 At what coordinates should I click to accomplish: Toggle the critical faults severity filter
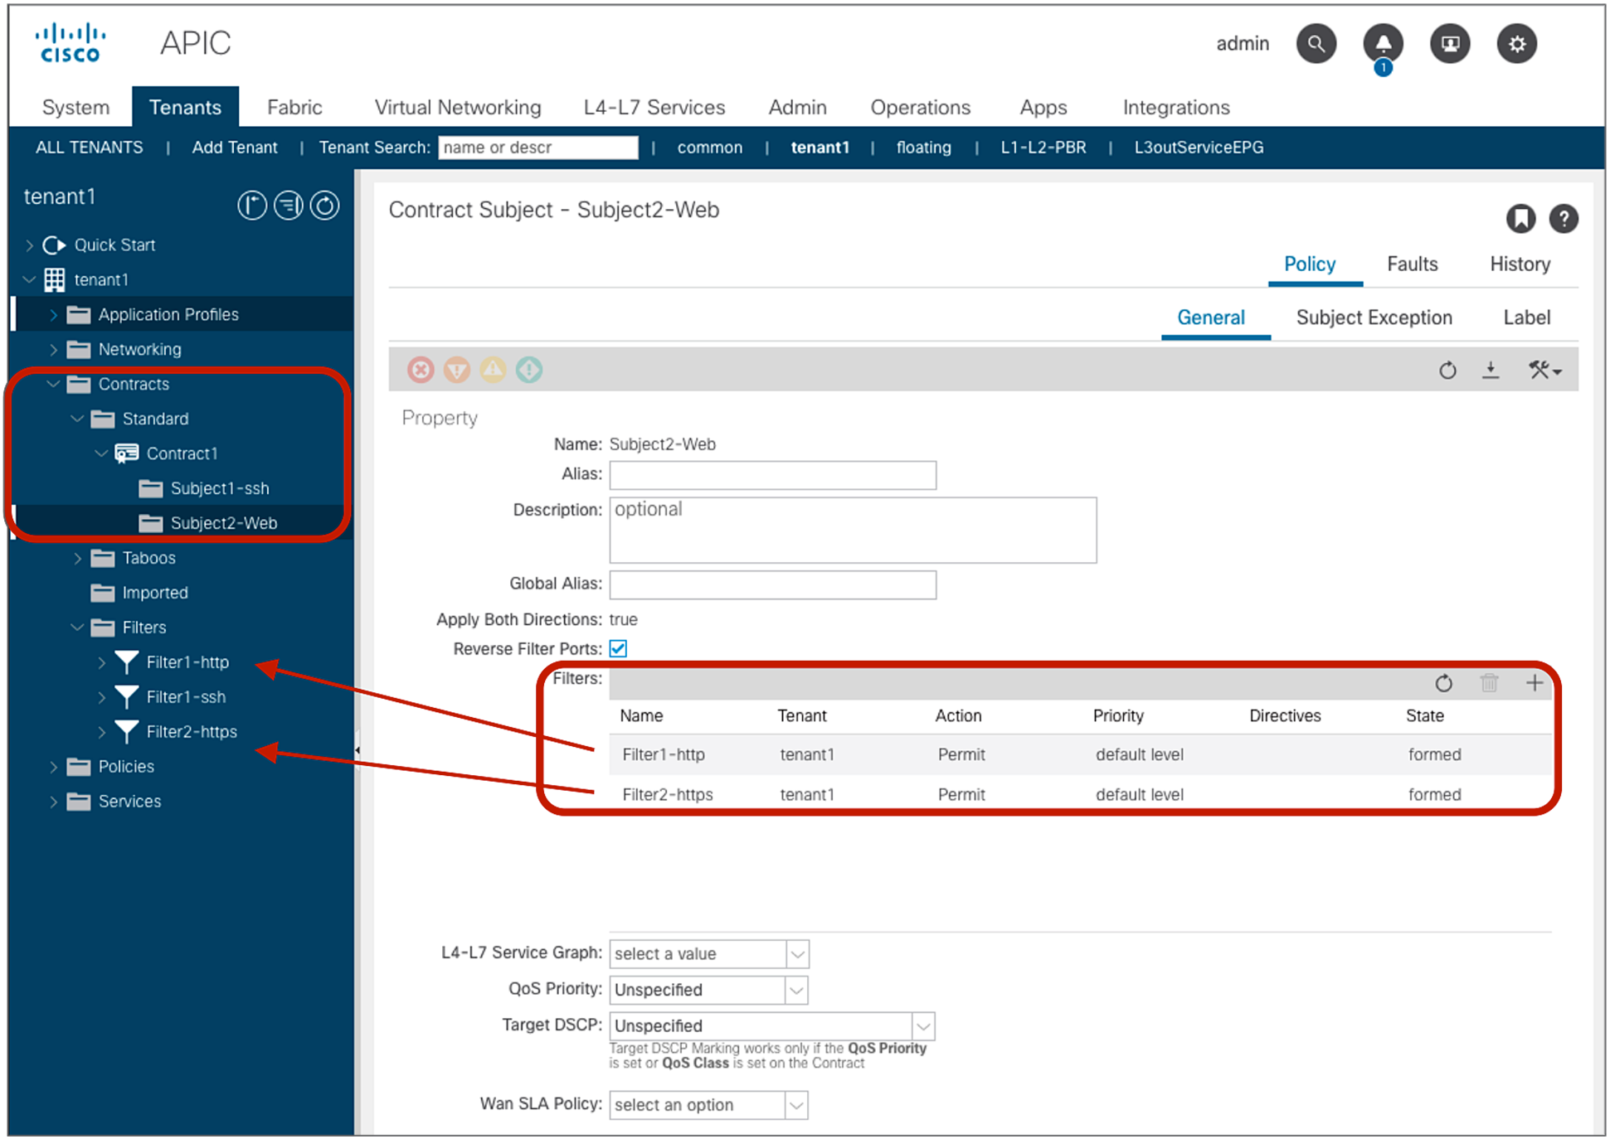pyautogui.click(x=421, y=370)
